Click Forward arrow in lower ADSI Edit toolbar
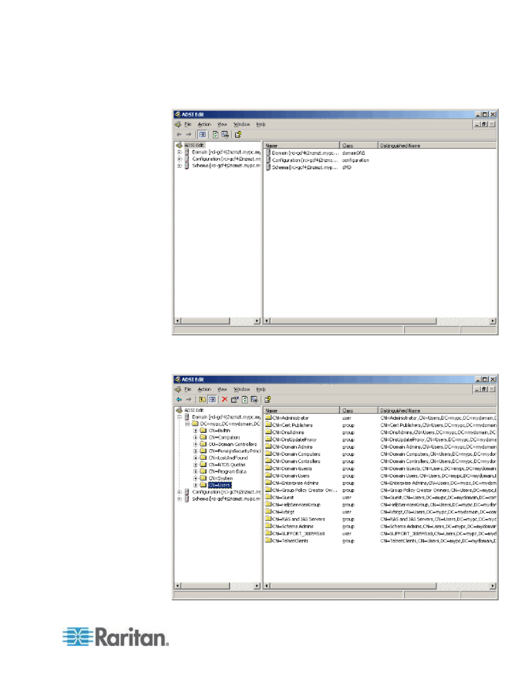The width and height of the screenshot is (532, 689). (x=188, y=399)
